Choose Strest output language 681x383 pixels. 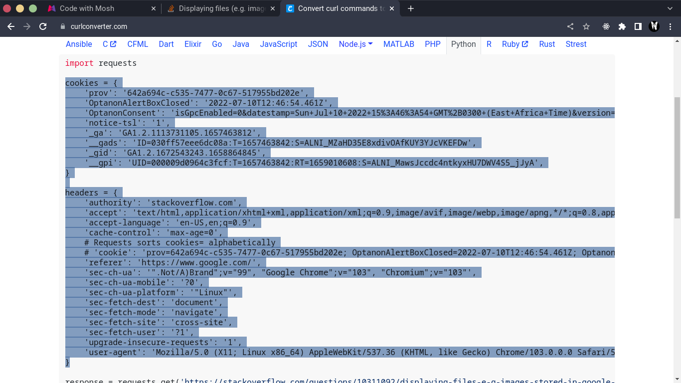576,44
